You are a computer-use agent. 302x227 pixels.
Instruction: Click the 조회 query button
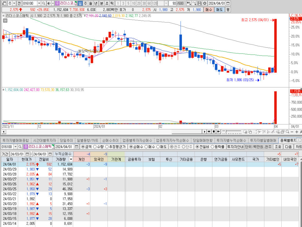point(278,147)
